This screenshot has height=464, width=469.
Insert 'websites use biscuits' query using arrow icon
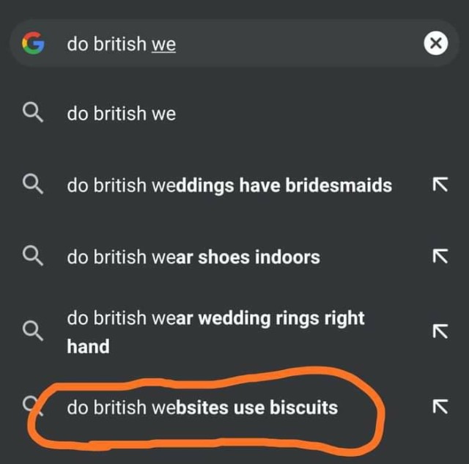[x=440, y=406]
